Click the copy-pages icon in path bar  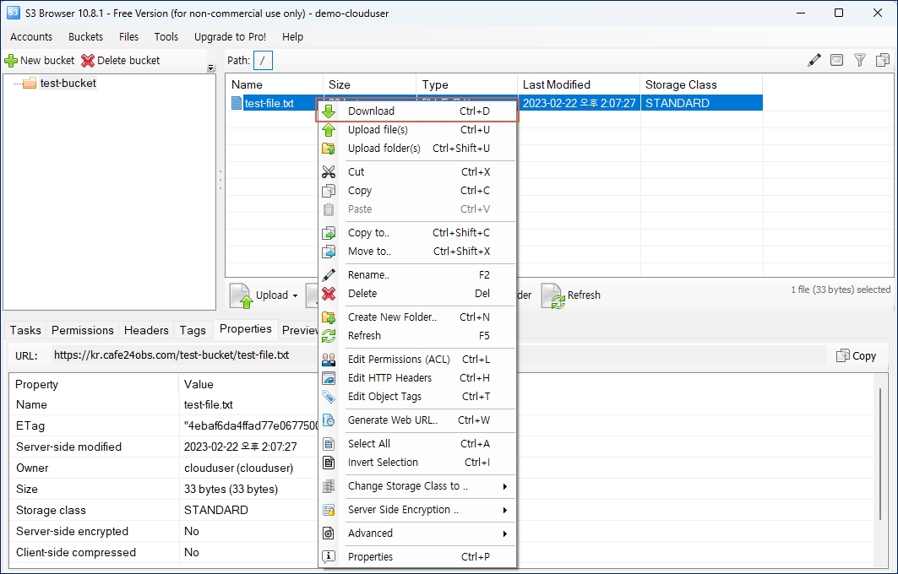click(883, 60)
